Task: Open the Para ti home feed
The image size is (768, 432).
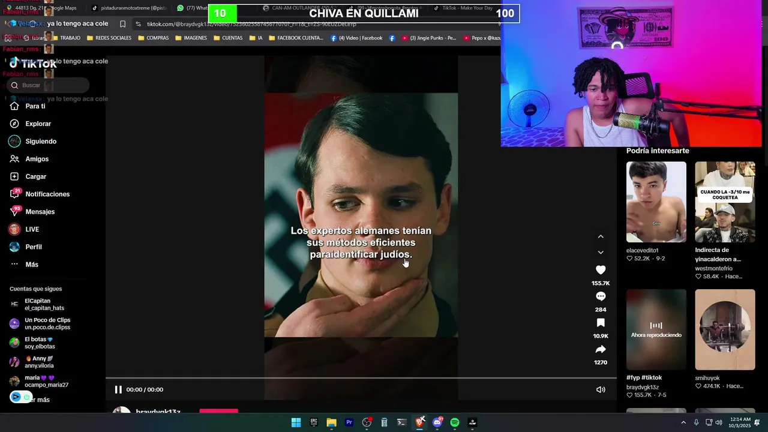Action: pyautogui.click(x=27, y=106)
